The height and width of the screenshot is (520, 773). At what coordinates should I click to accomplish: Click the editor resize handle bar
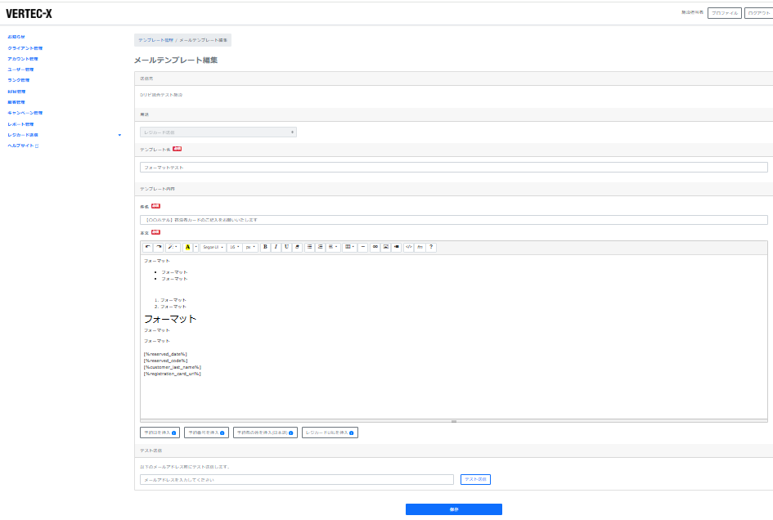coord(453,421)
